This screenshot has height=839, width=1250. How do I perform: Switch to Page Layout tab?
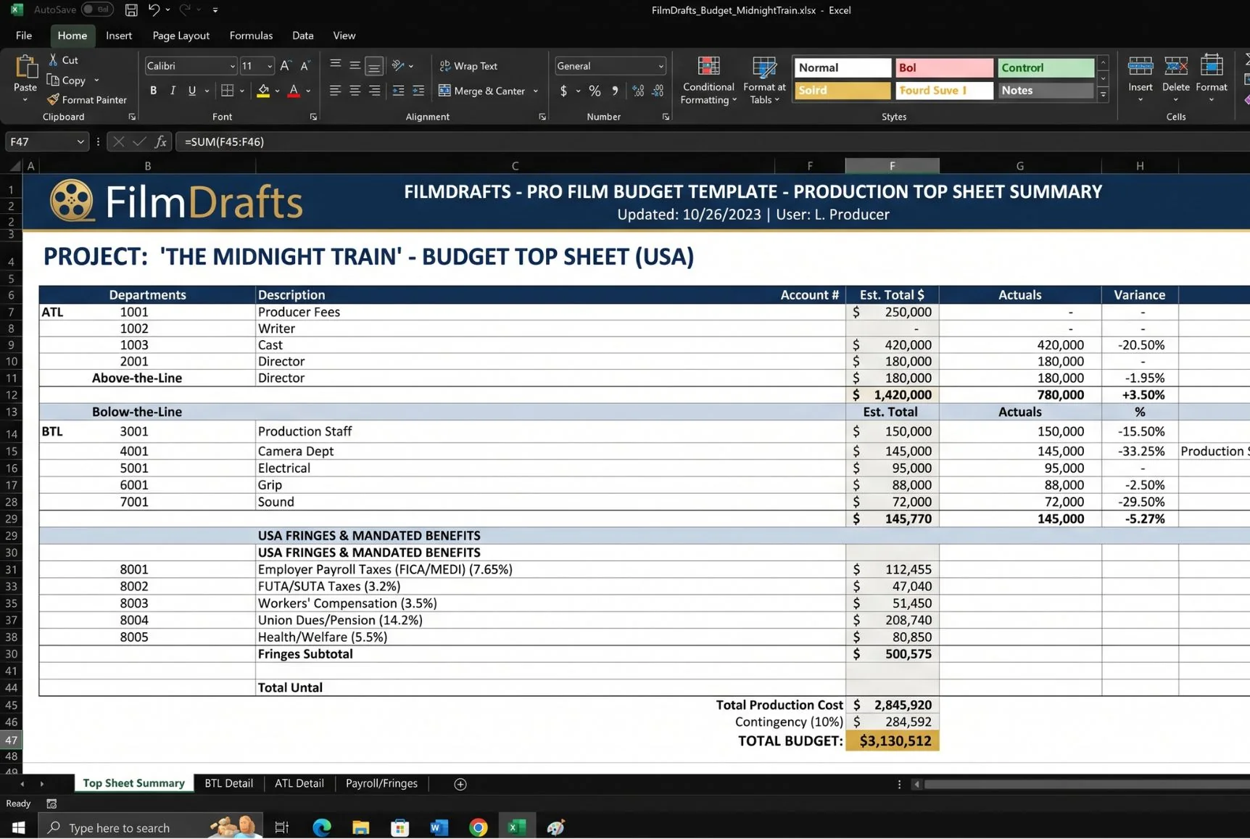tap(181, 36)
